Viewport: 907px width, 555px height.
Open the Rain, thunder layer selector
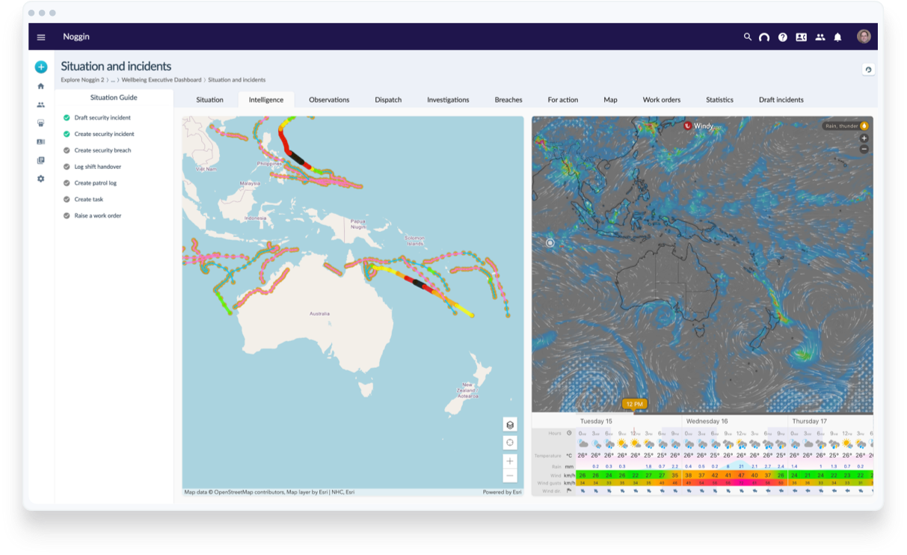(x=846, y=126)
